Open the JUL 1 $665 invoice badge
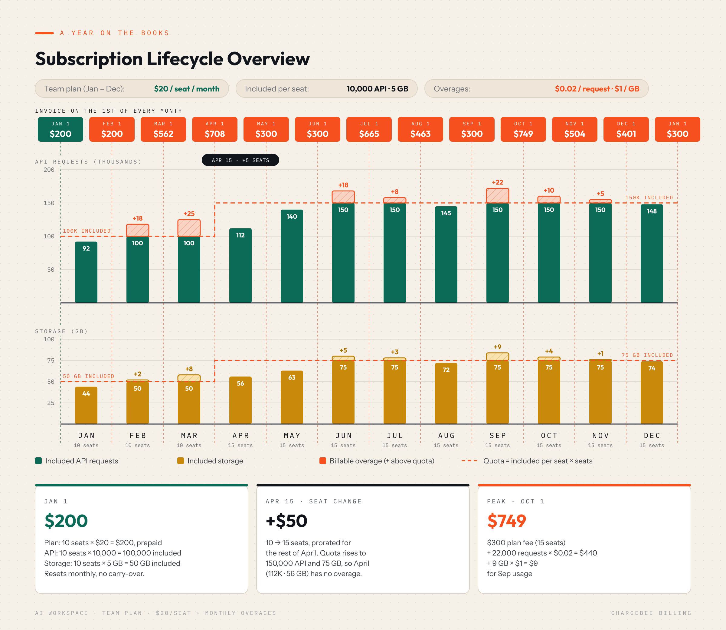Image resolution: width=726 pixels, height=630 pixels. point(369,129)
